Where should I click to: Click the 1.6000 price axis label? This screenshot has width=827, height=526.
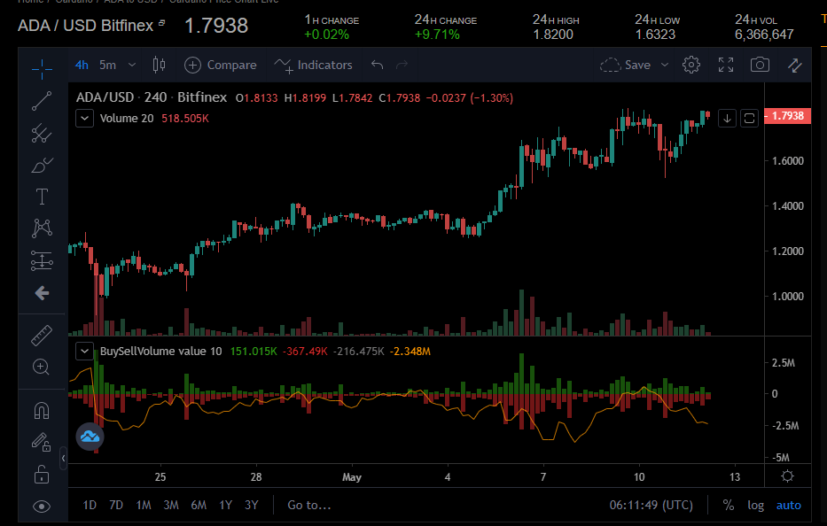[x=788, y=161]
